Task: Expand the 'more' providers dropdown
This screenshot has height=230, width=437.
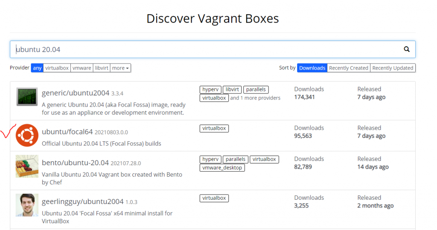Action: pyautogui.click(x=120, y=68)
